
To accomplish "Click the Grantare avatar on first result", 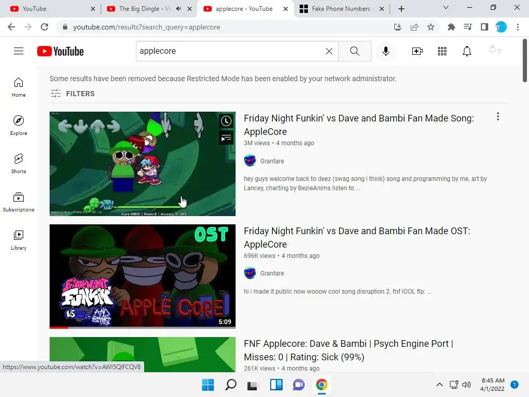I will coord(250,161).
